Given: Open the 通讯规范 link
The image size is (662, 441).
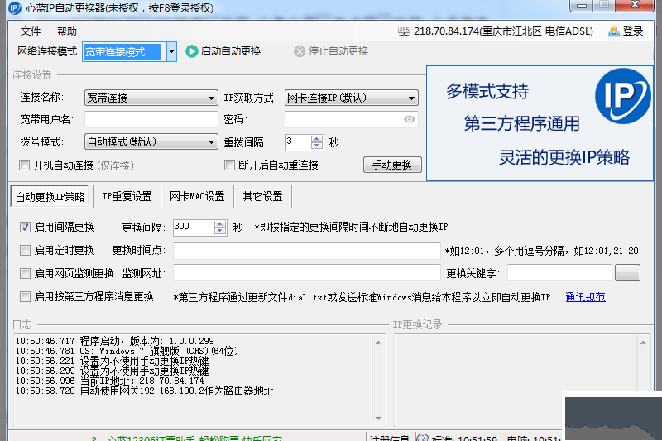Looking at the screenshot, I should pos(585,297).
